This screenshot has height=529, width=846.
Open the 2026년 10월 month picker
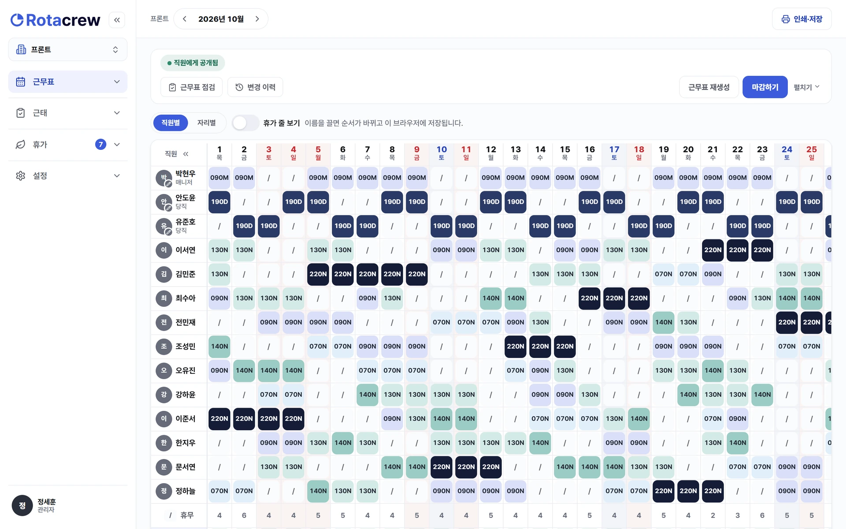[x=221, y=19]
